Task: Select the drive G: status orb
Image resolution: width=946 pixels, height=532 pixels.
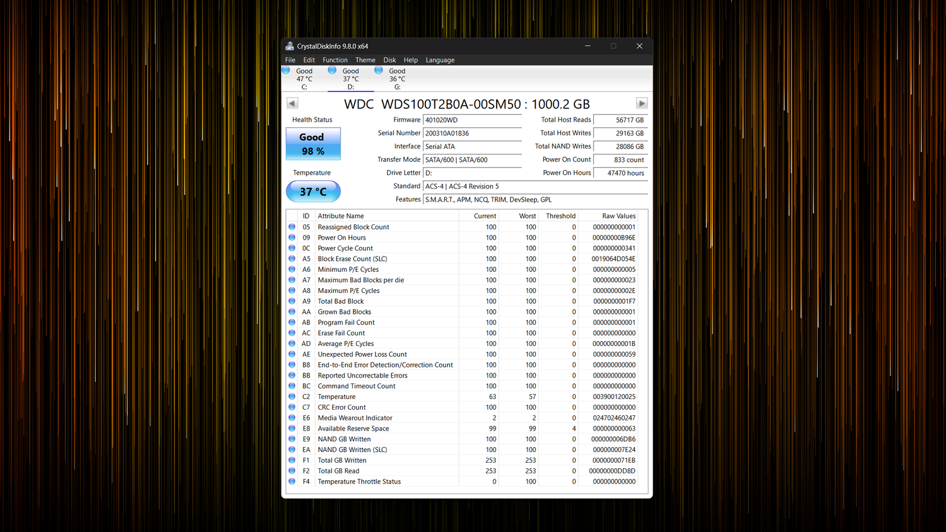Action: coord(379,71)
